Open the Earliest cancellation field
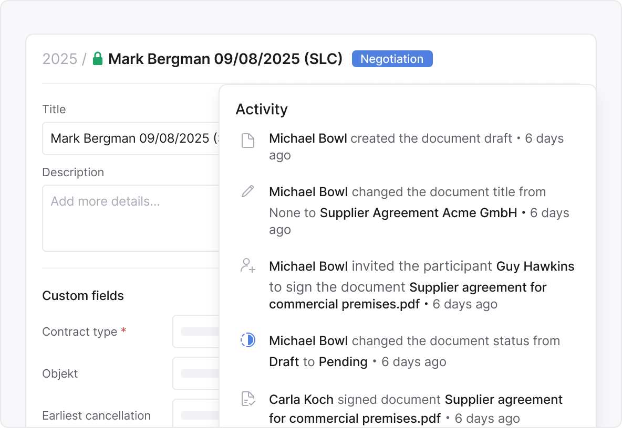This screenshot has height=428, width=622. pos(196,414)
